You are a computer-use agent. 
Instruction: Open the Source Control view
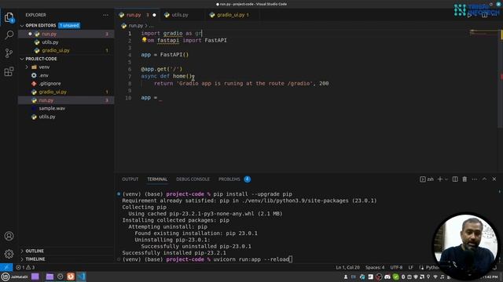click(x=9, y=53)
